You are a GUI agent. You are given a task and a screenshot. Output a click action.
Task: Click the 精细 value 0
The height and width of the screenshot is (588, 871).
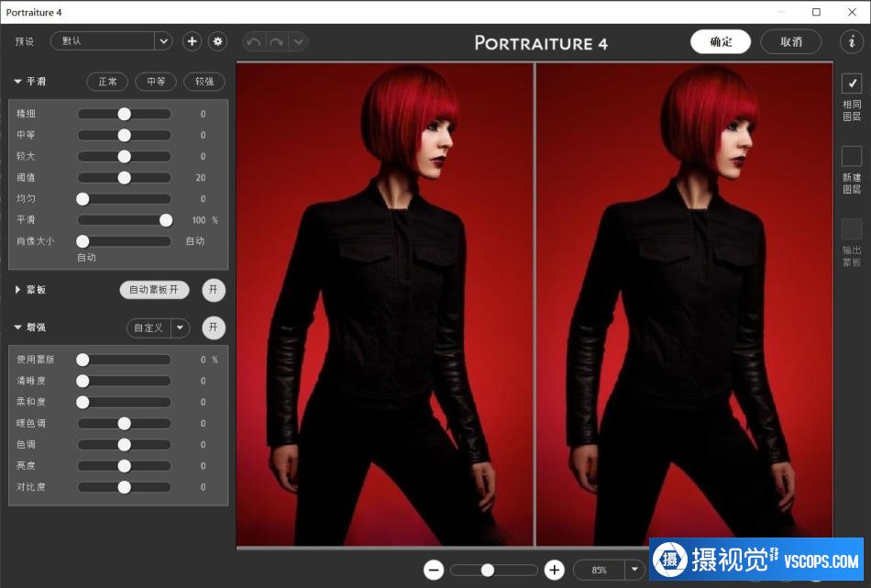pos(204,114)
